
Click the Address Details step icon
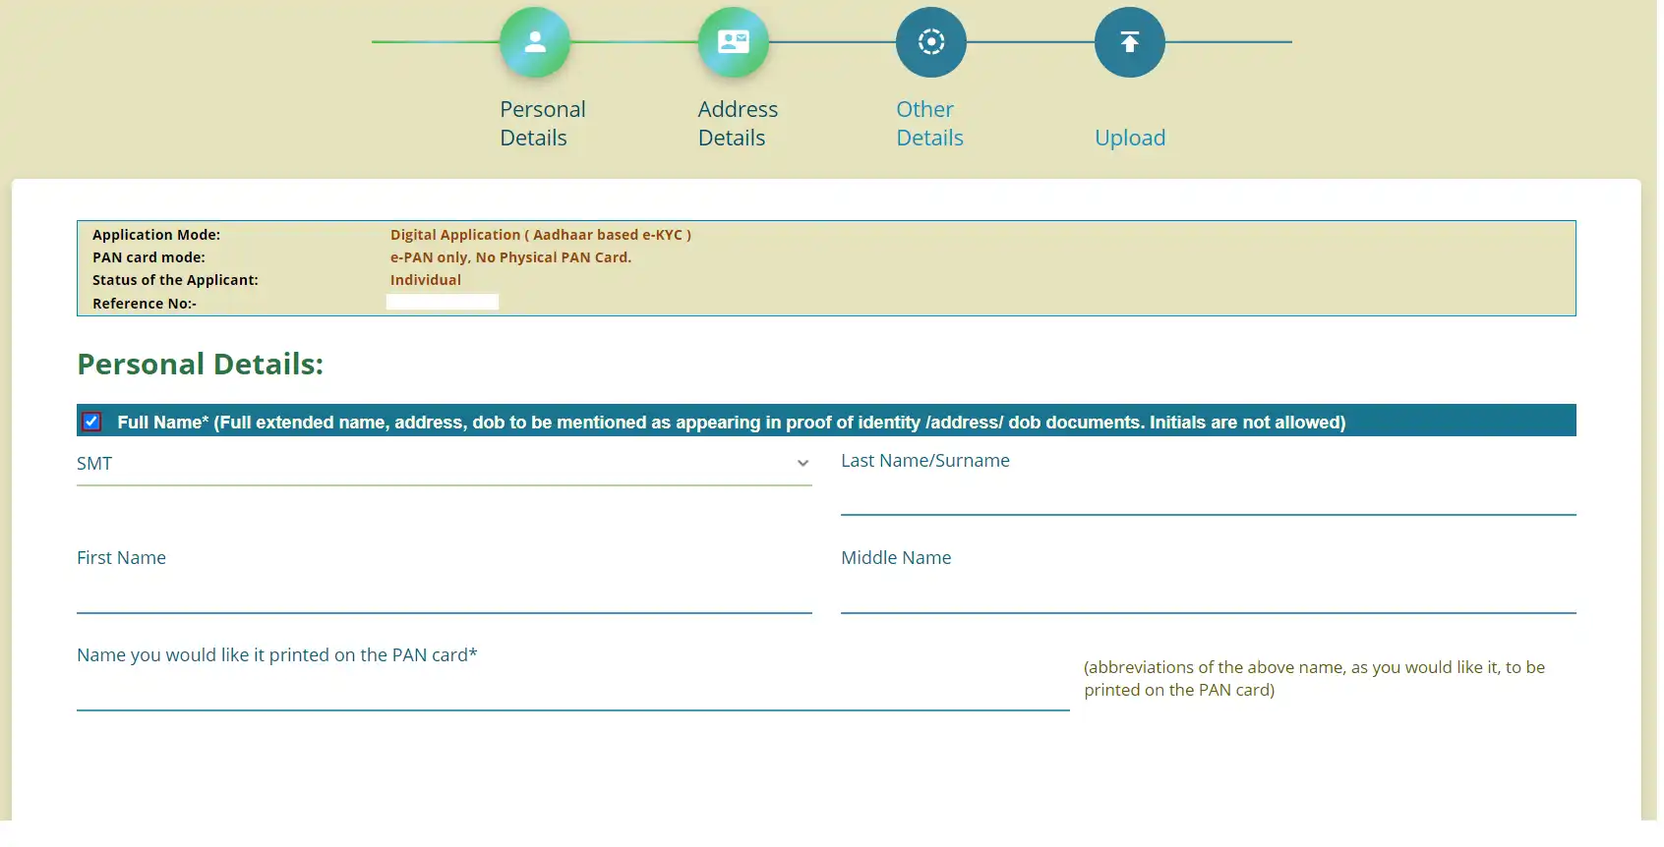(734, 42)
